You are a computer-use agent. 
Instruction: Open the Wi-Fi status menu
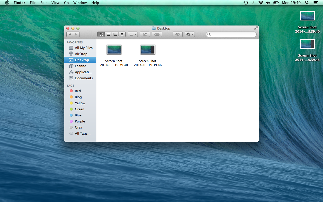(x=261, y=3)
